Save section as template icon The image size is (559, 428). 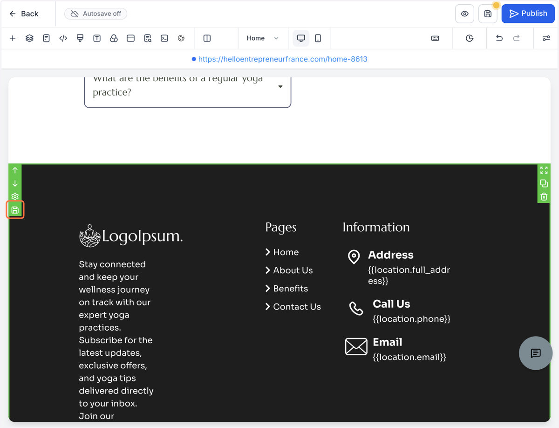(15, 210)
